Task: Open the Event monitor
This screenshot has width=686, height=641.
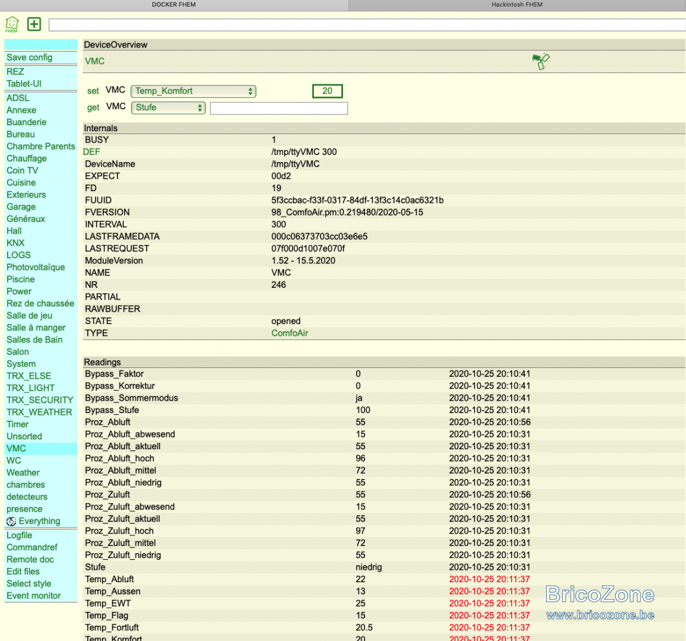Action: 34,596
